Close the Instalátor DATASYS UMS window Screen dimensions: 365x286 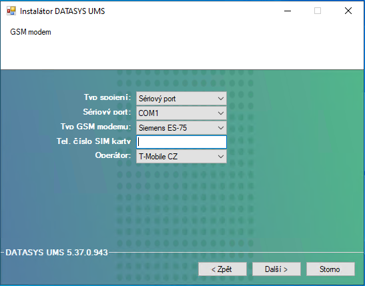[x=348, y=11]
